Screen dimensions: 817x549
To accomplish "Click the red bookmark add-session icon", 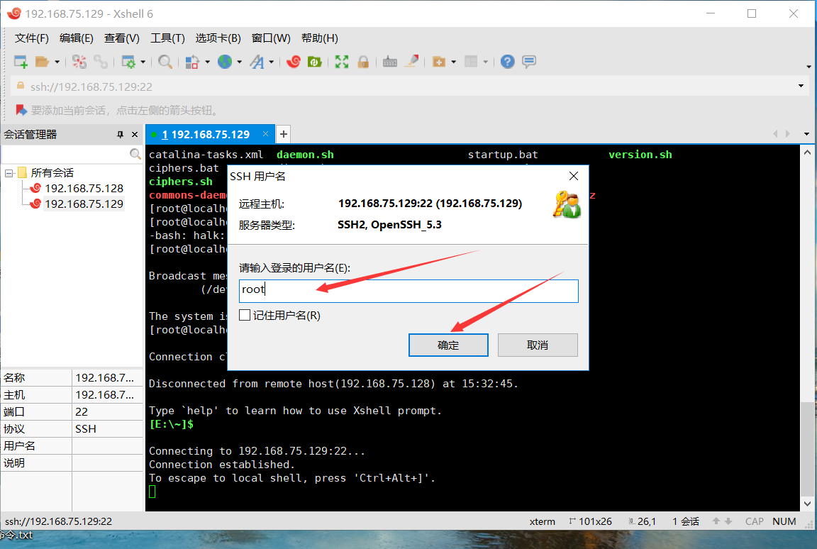I will (x=21, y=110).
